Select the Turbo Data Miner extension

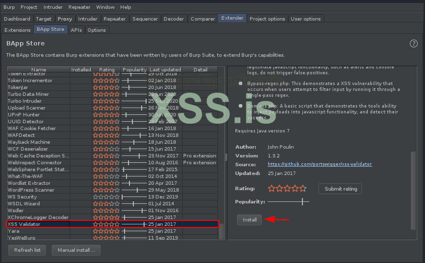[112, 94]
